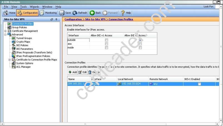Open Crypto Maps
Image resolution: width=223 pixels, height=126 pixels.
(23, 42)
